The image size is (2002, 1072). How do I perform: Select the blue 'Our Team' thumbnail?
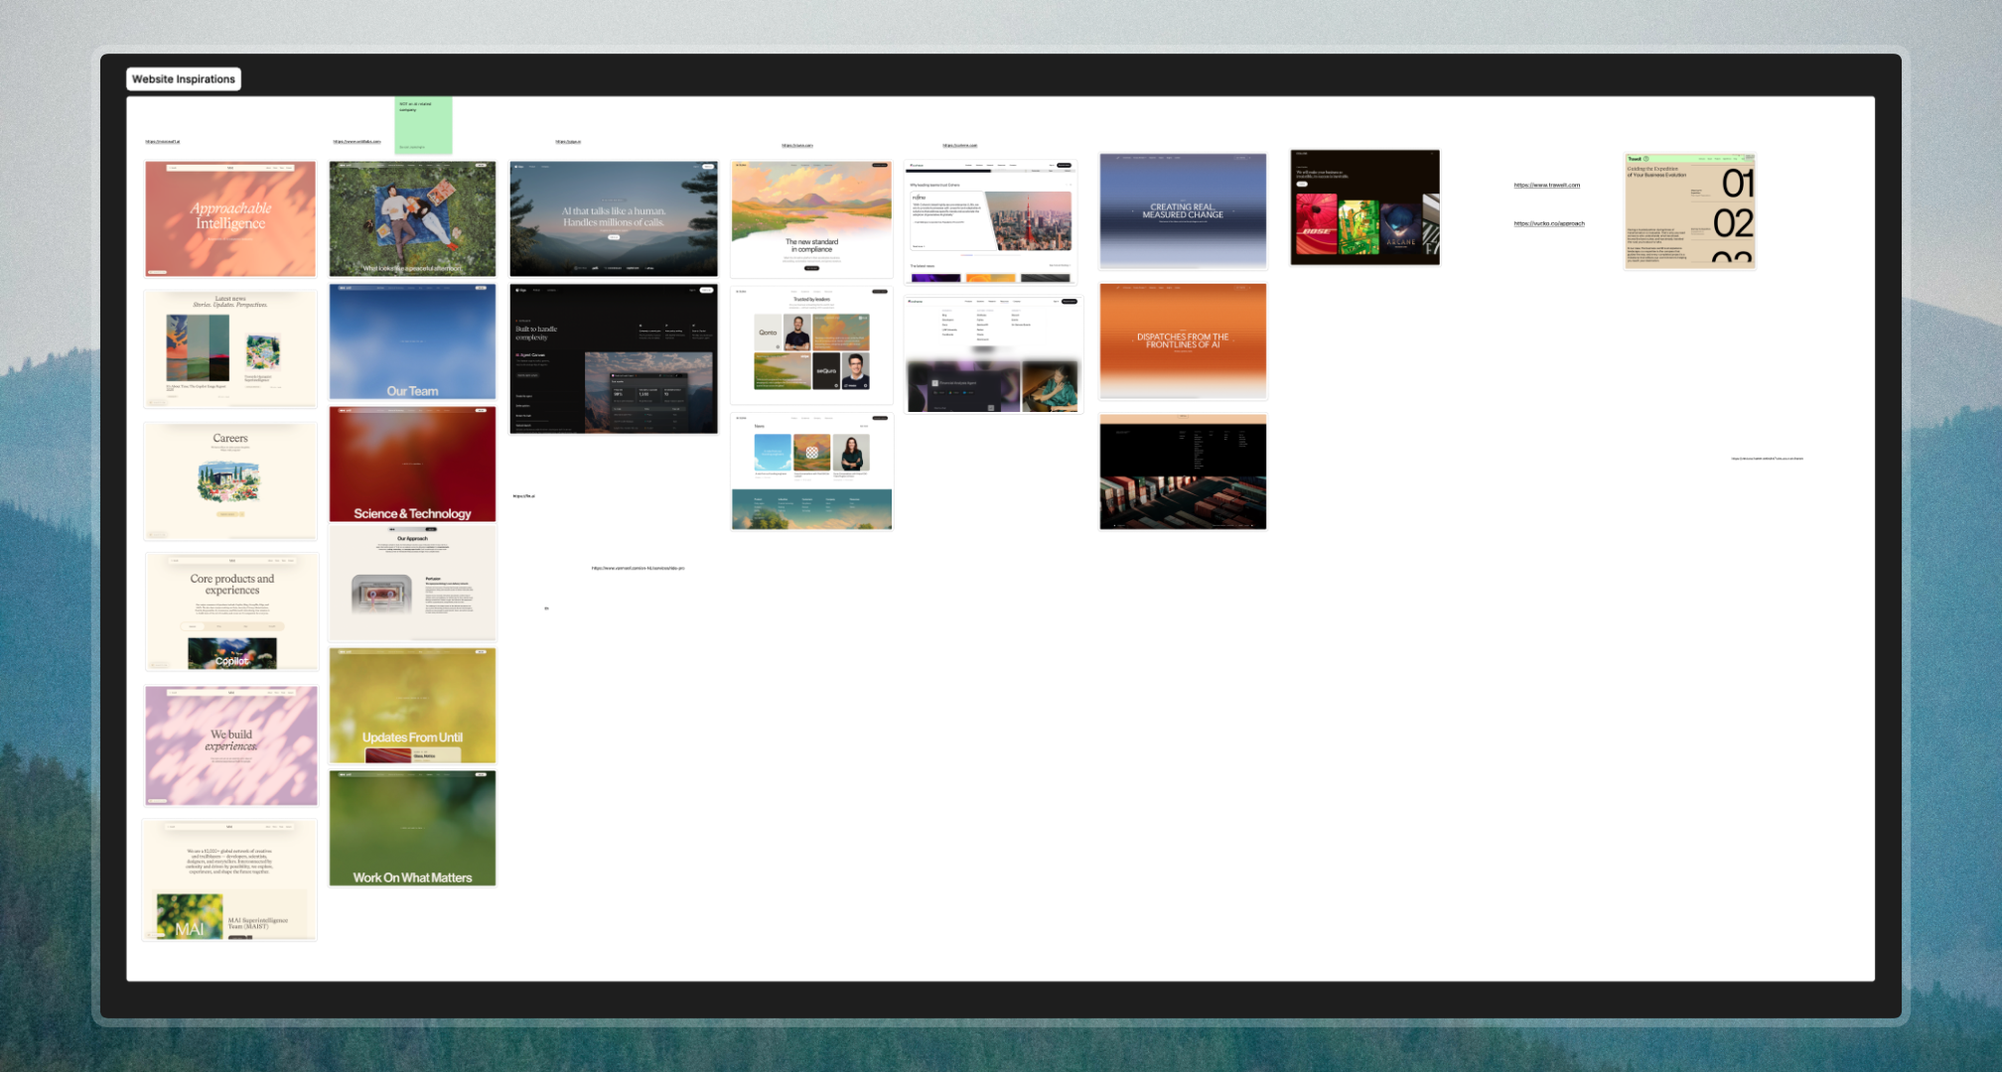click(x=412, y=342)
